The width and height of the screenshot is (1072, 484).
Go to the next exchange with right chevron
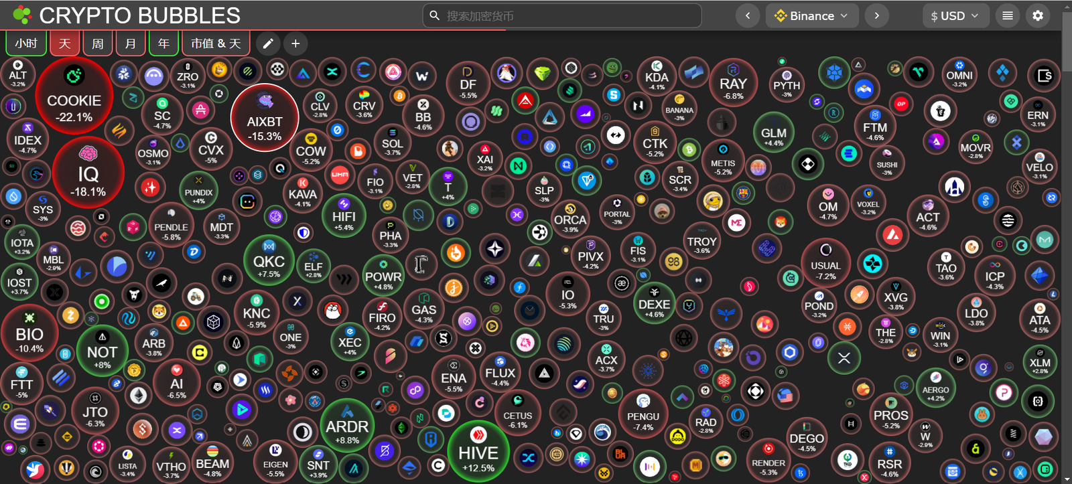876,15
